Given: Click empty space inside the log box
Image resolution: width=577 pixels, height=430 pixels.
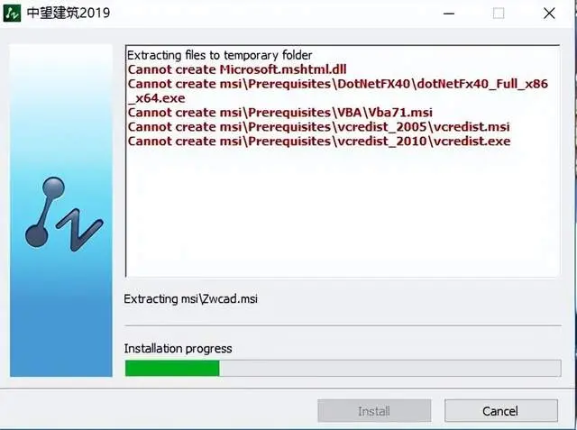Looking at the screenshot, I should [x=343, y=214].
